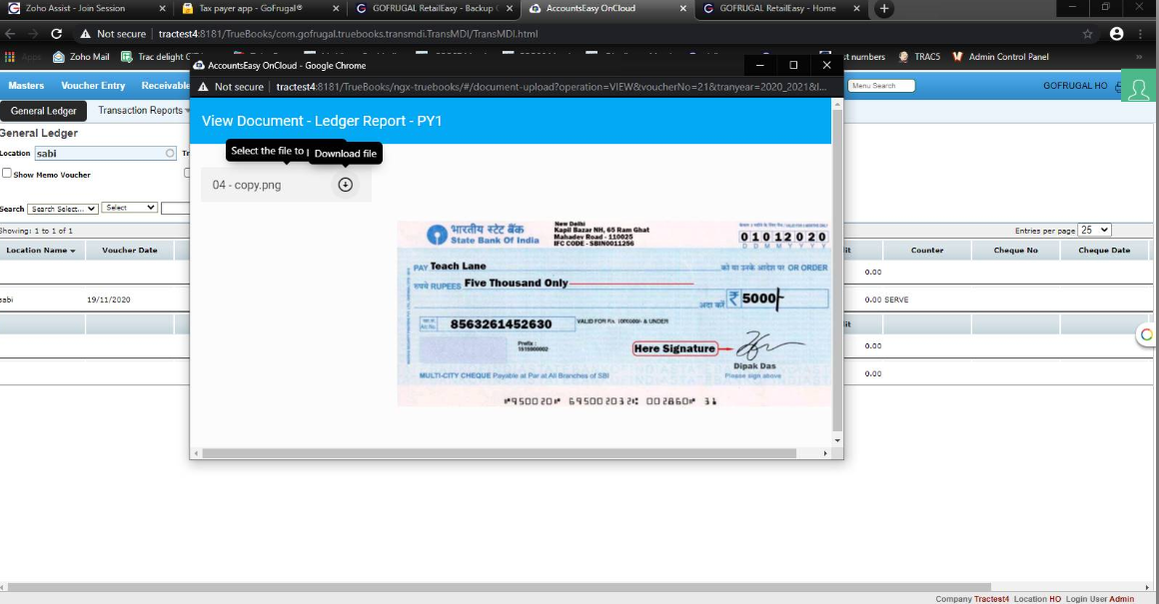This screenshot has width=1159, height=604.
Task: Open the Chrome profile account icon
Action: point(1116,34)
